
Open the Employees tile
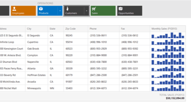[x=23, y=11]
